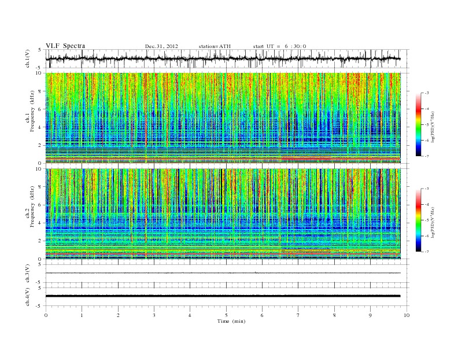Image resolution: width=458 pixels, height=354 pixels.
Task: Click the "7" tick on the Time axis
Action: tap(298, 315)
